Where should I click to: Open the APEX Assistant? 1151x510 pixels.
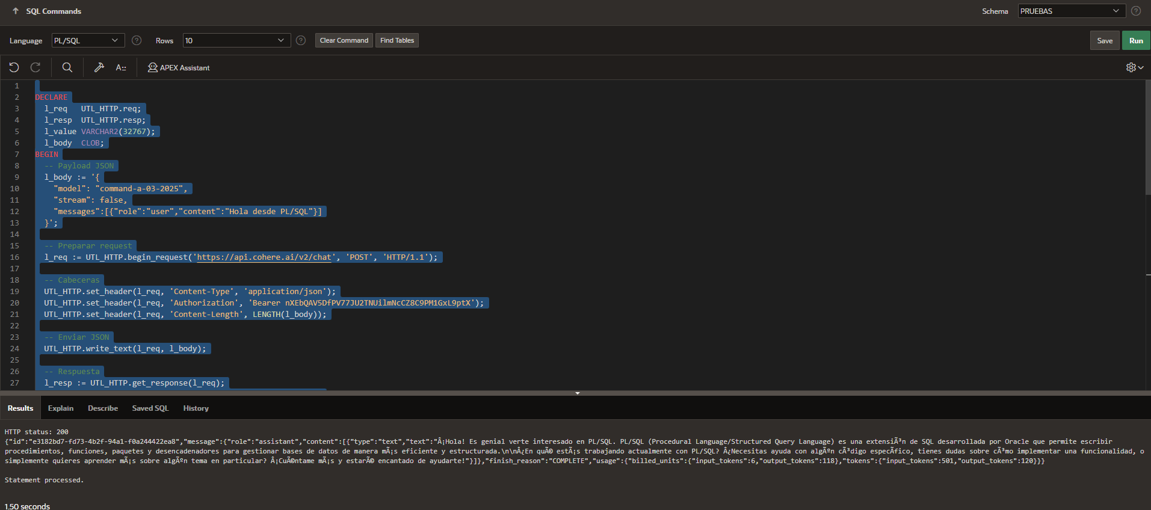(x=179, y=67)
